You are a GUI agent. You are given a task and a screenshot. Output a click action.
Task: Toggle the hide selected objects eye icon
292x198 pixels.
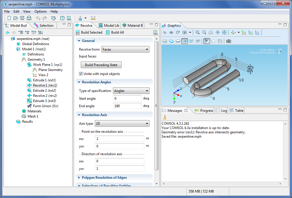tap(171, 32)
